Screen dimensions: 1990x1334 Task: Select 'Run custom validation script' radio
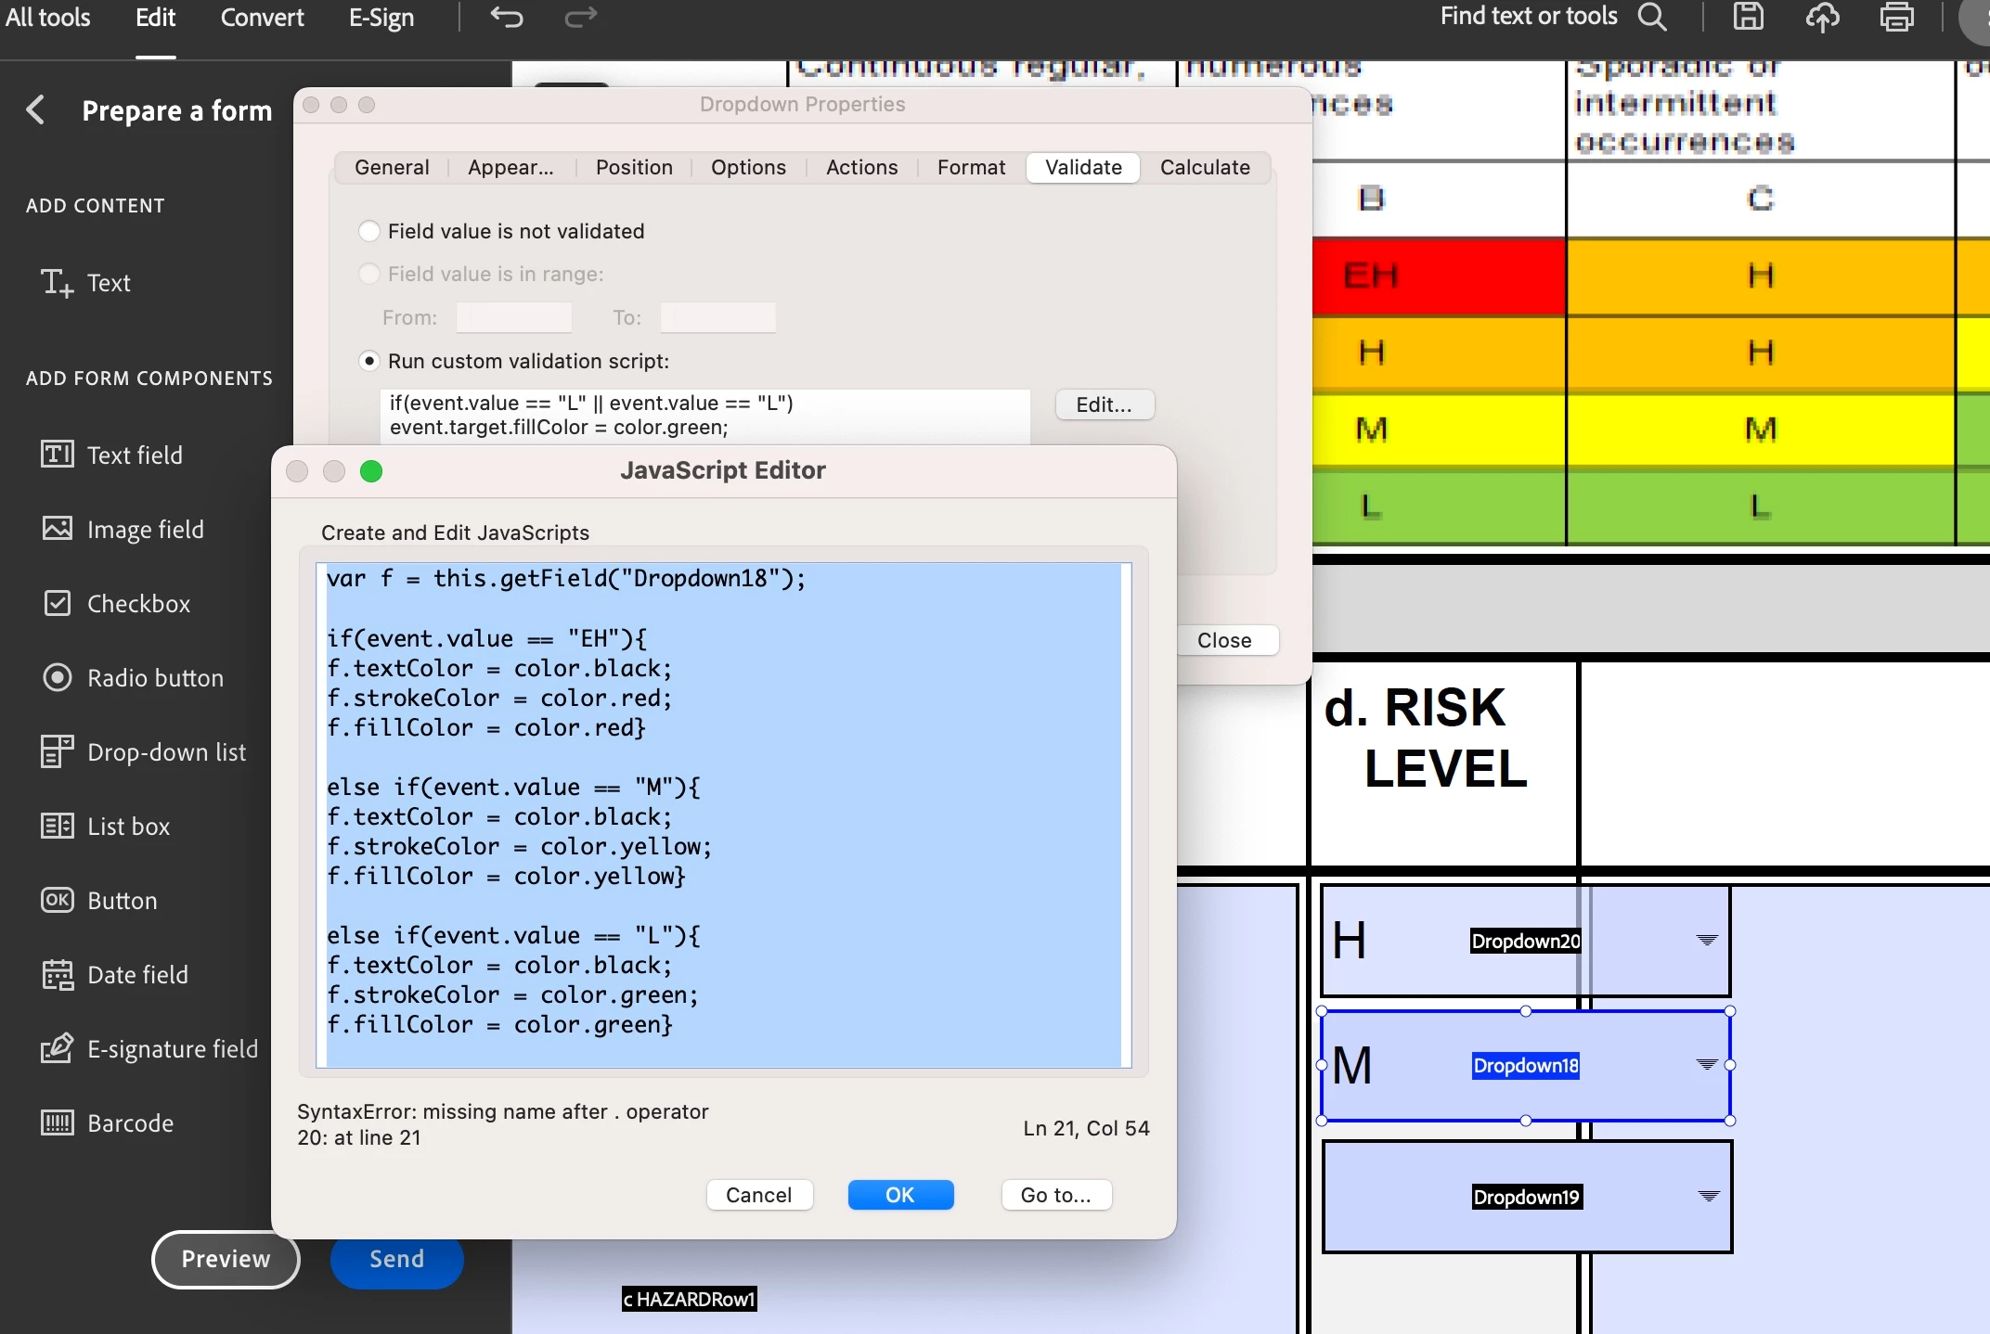(369, 361)
